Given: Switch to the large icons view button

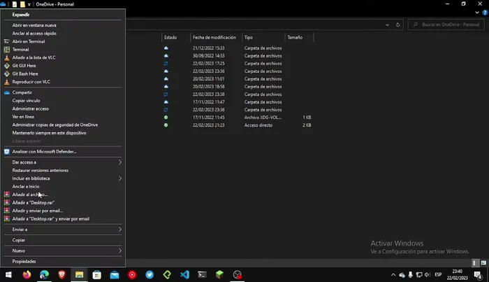Looking at the screenshot, I should click(483, 263).
